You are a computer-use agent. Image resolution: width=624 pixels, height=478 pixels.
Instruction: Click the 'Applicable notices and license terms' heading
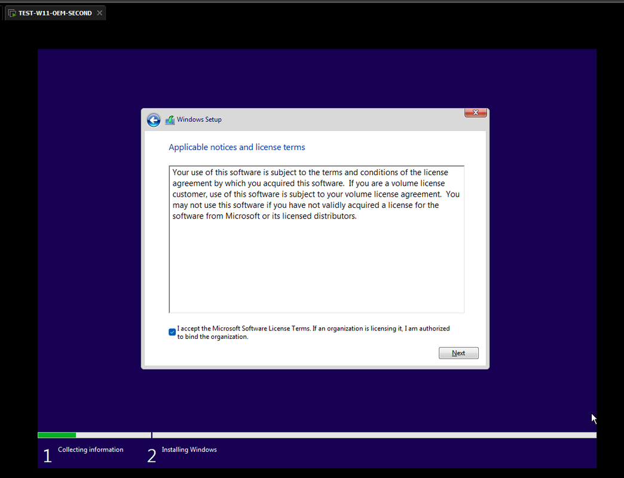pos(237,147)
